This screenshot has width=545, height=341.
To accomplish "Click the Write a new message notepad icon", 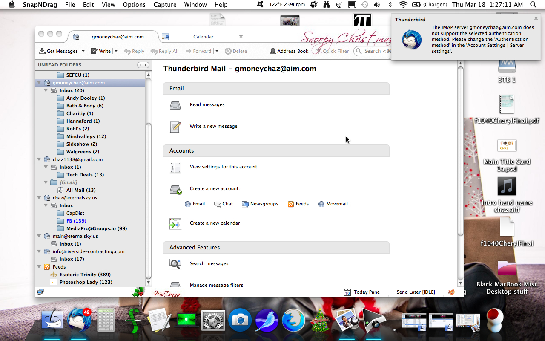I will click(x=175, y=127).
